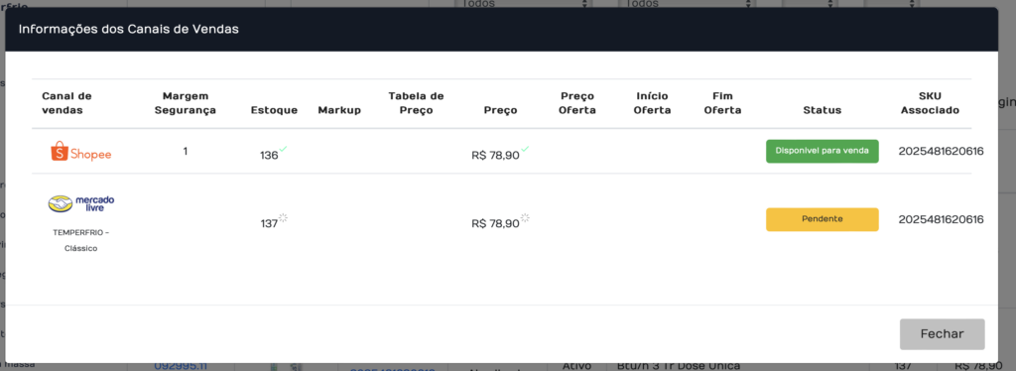1016x371 pixels.
Task: Click the SKU Associado column header
Action: pos(930,103)
